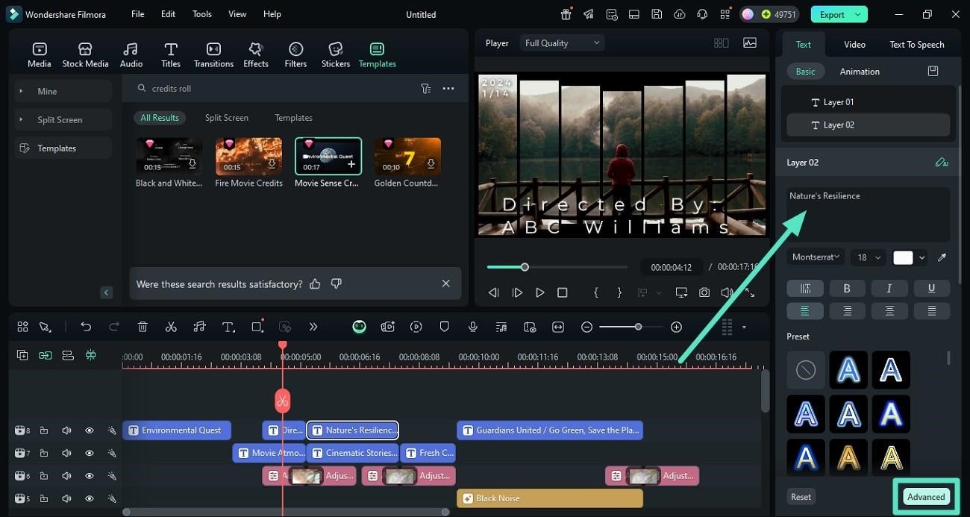Hide track 8 with eye icon

(x=90, y=430)
